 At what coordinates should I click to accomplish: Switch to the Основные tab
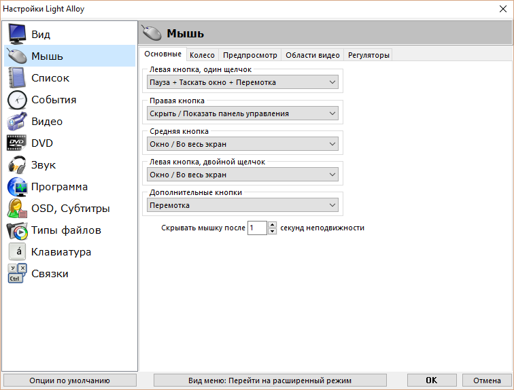163,54
